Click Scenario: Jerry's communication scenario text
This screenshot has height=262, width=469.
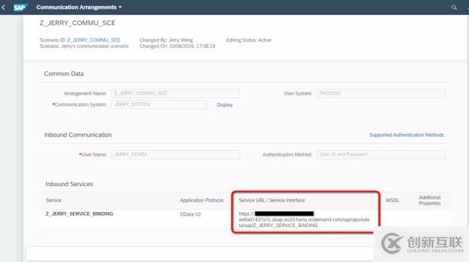point(84,46)
